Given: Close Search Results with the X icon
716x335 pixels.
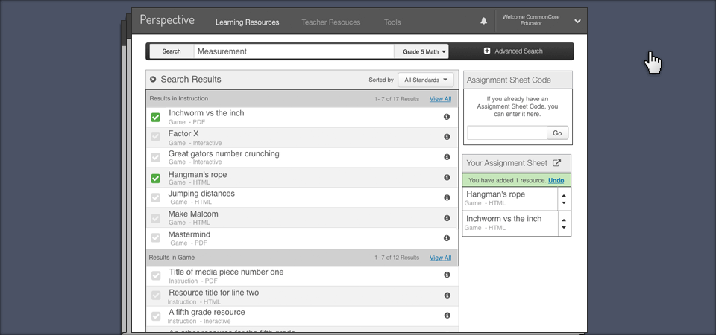Looking at the screenshot, I should (x=153, y=80).
